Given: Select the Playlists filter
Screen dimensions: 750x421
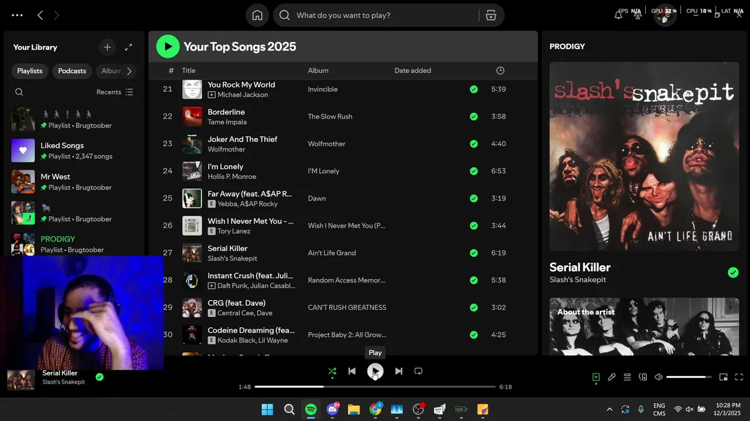Looking at the screenshot, I should tap(30, 71).
